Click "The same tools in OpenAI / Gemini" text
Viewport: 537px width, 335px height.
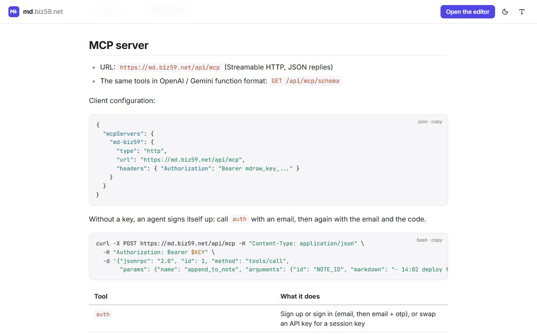click(184, 81)
